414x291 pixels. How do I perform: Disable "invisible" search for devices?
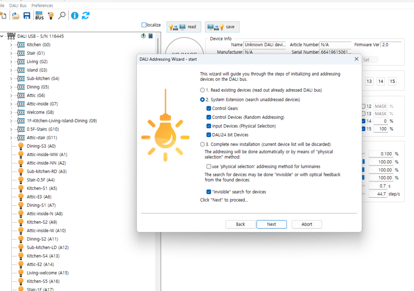tap(209, 192)
